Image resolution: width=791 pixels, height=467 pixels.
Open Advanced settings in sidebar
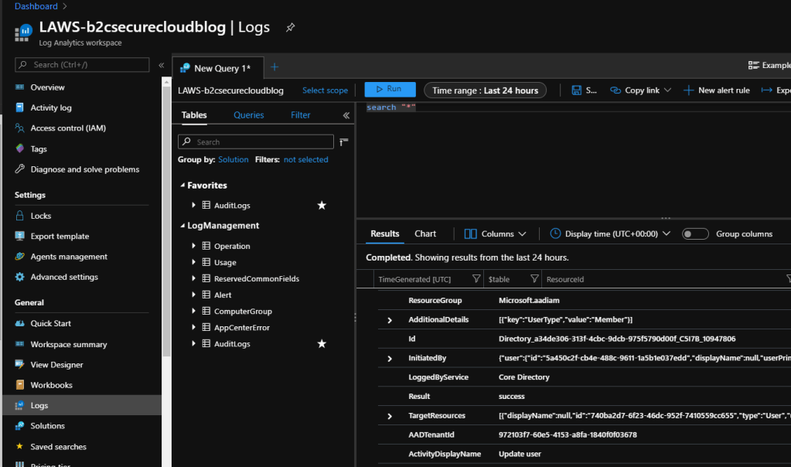click(x=64, y=277)
